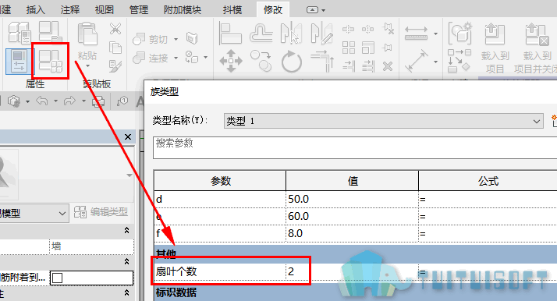Viewport: 557px width, 301px height.
Task: Select Match Type Properties paintbrush icon
Action: click(x=115, y=66)
